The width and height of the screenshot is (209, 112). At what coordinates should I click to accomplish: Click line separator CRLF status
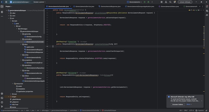coord(186,110)
